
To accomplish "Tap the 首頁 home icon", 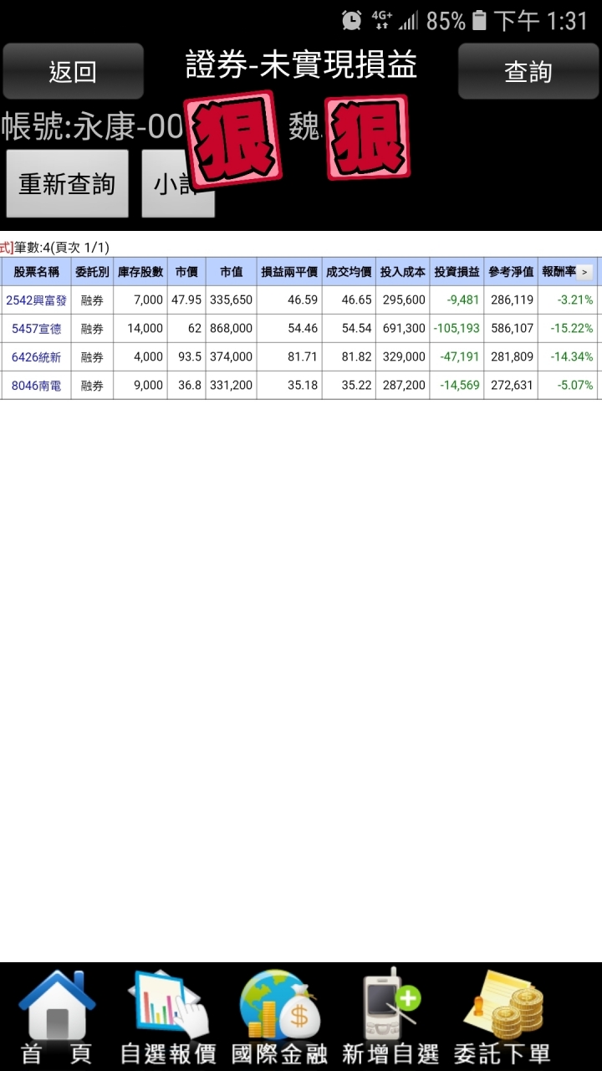I will [x=56, y=1017].
